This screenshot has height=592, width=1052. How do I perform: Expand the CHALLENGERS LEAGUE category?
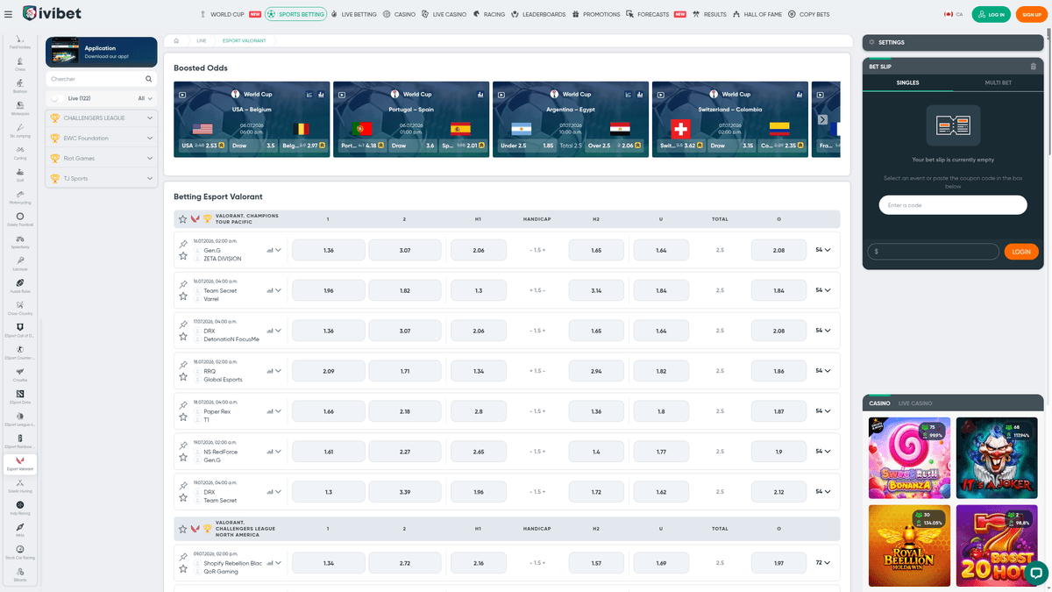pos(102,118)
